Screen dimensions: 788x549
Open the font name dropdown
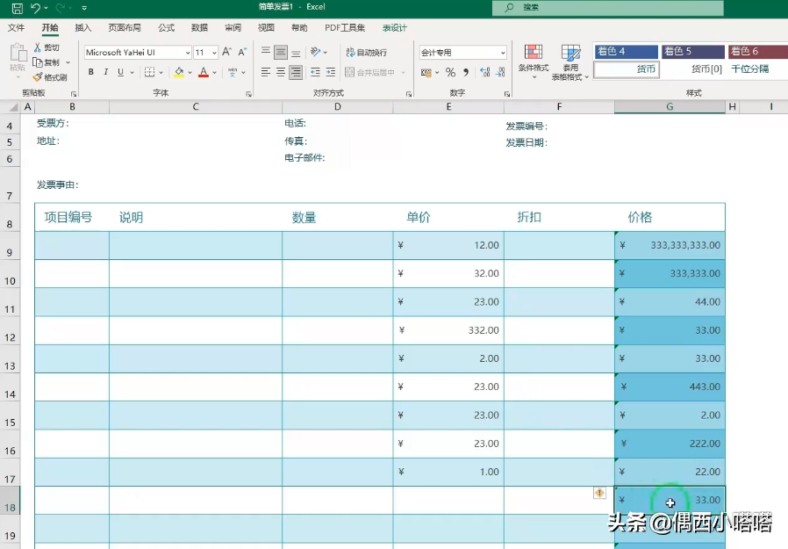[x=187, y=53]
